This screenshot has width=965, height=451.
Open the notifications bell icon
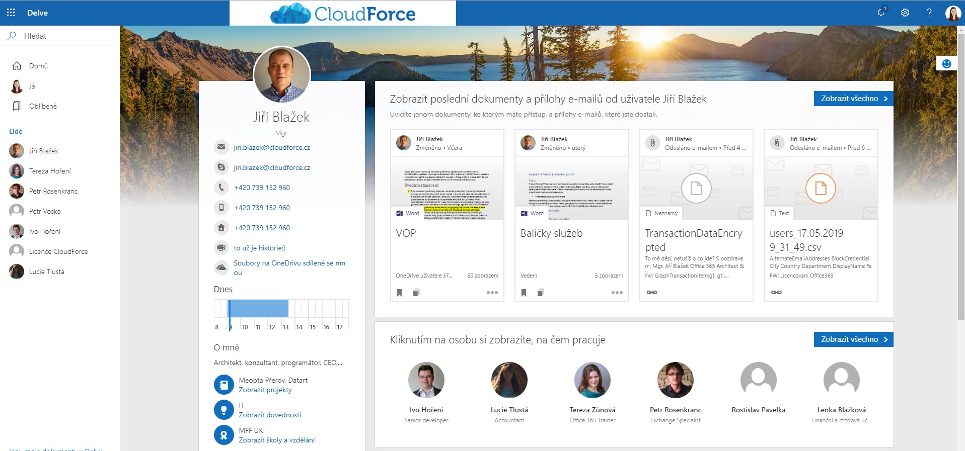[x=881, y=13]
